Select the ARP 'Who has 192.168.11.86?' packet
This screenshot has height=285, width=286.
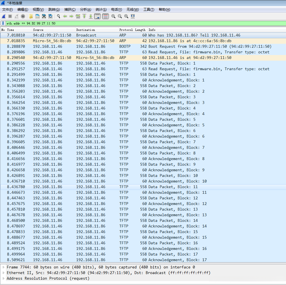[x=143, y=35]
